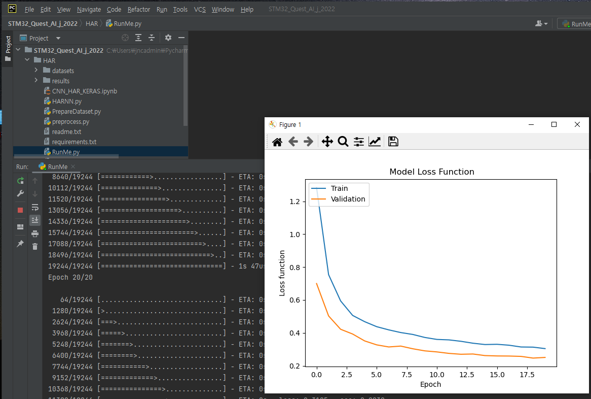Click STM32_Quest_AI_j_2022 breadcrumb
The width and height of the screenshot is (591, 399).
(43, 23)
